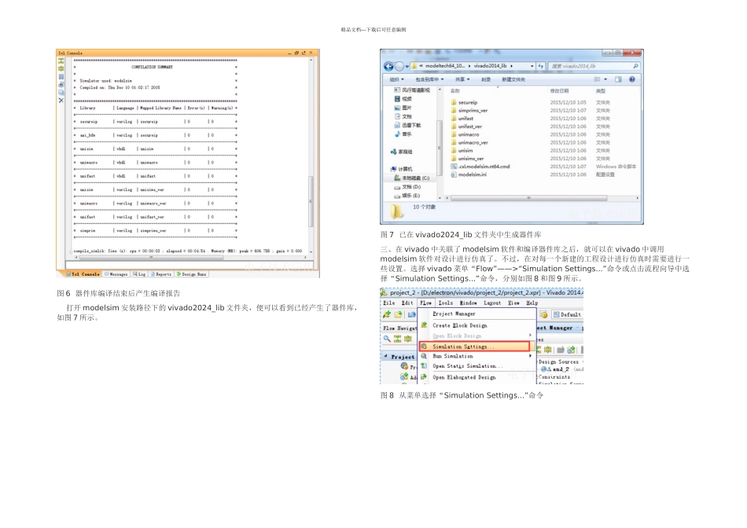Viewport: 747px width, 528px height.
Task: Open the Layout menu in Vivado
Action: pyautogui.click(x=492, y=302)
